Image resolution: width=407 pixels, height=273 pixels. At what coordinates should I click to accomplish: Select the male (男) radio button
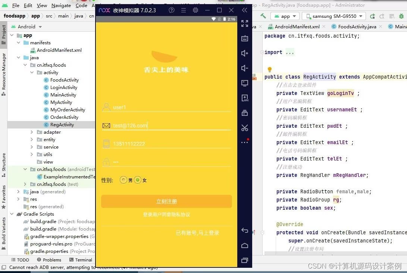tap(123, 180)
